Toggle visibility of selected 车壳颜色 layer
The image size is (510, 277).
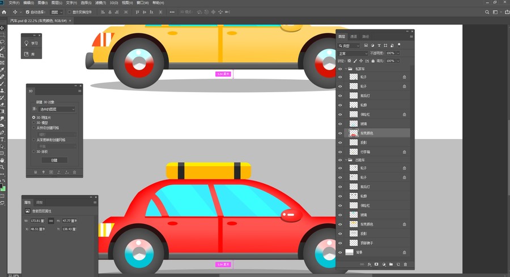pyautogui.click(x=340, y=133)
